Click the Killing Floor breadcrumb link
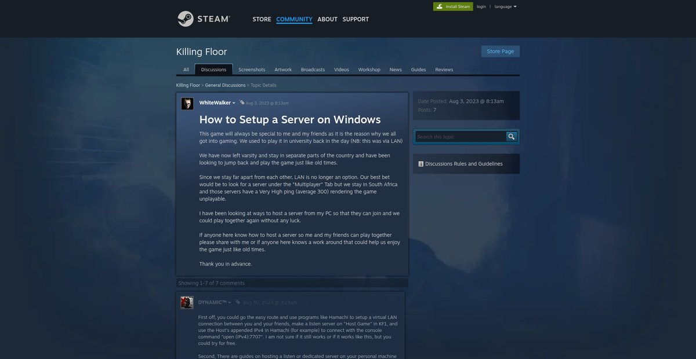This screenshot has width=696, height=359. coord(188,85)
